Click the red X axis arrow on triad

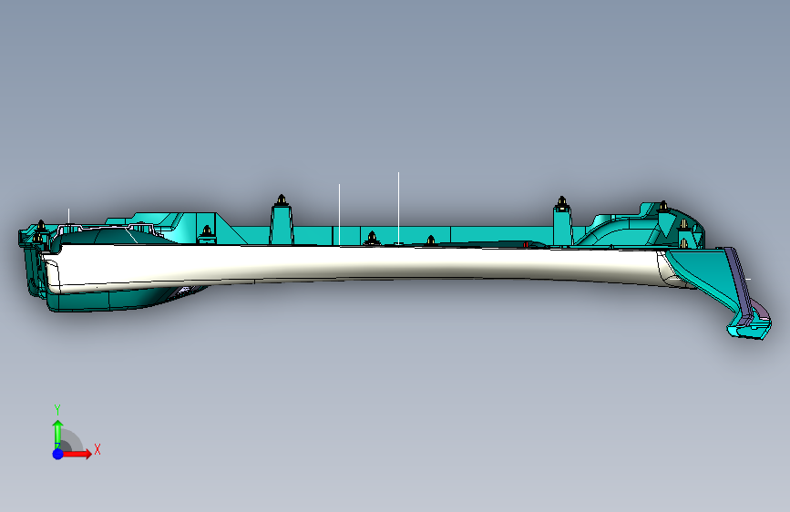77,454
